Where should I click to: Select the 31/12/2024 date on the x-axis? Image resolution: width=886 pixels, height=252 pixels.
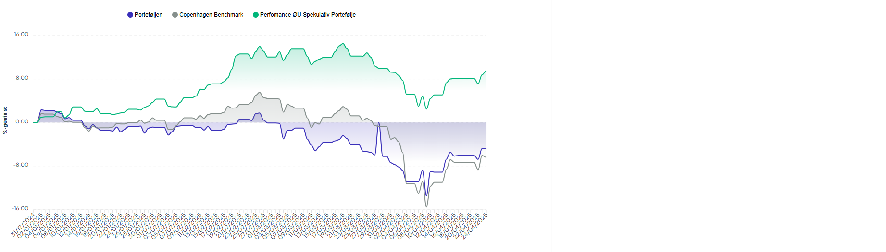coord(24,224)
